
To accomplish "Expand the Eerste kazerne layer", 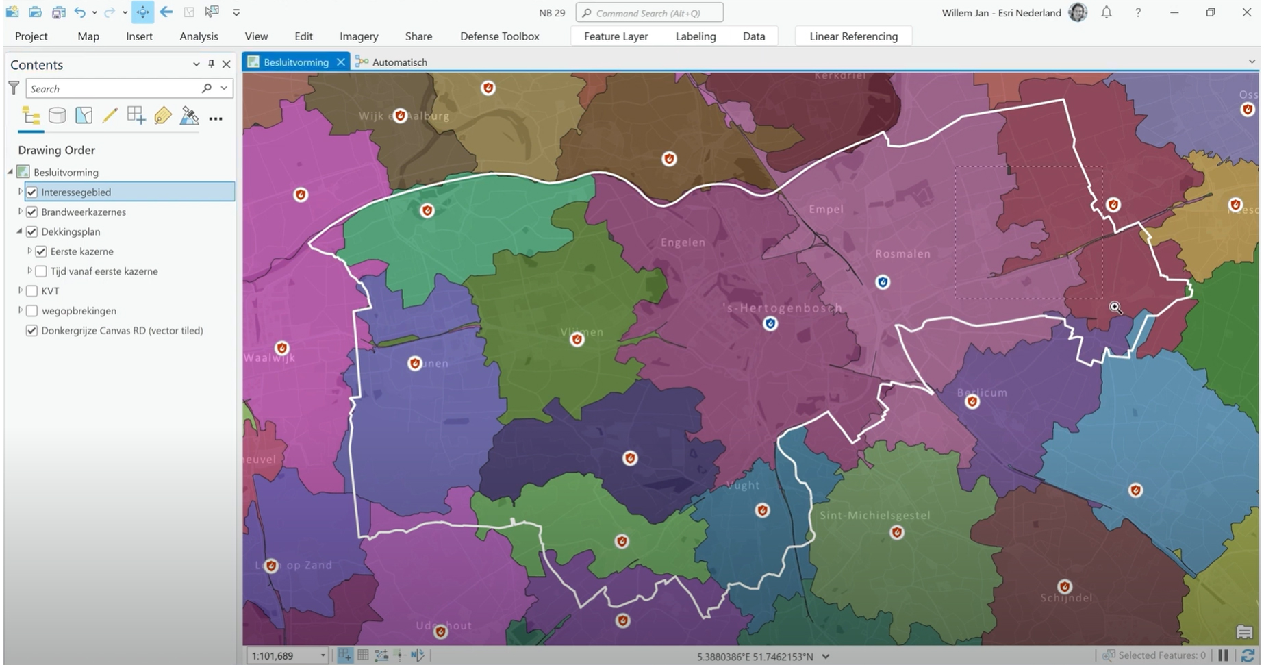I will tap(29, 251).
